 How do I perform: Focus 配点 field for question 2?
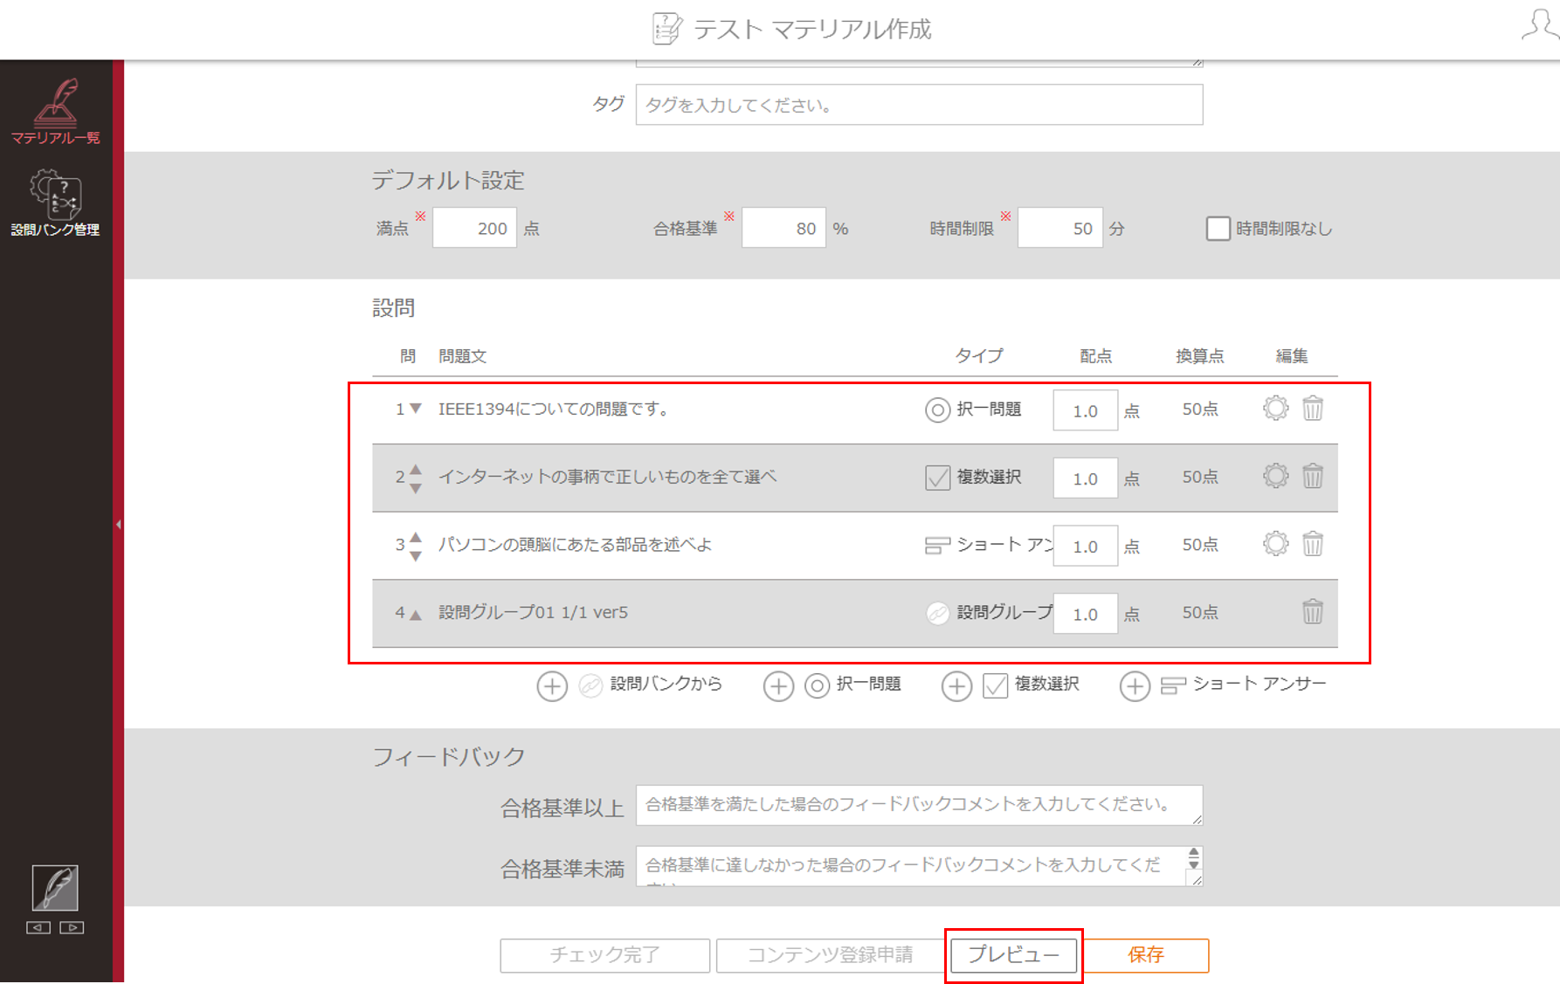pyautogui.click(x=1085, y=478)
